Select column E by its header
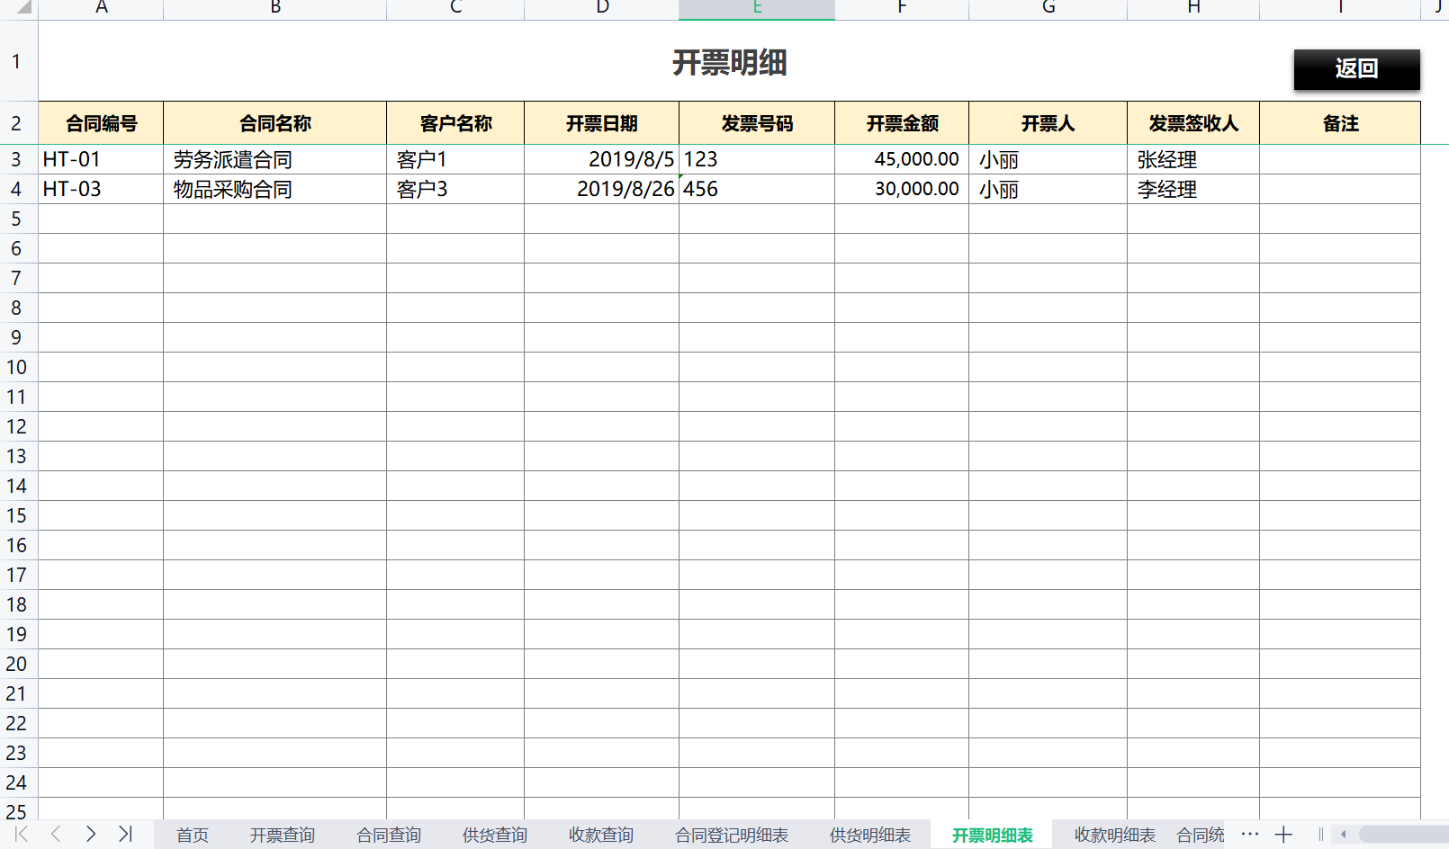The width and height of the screenshot is (1449, 849). (x=756, y=9)
